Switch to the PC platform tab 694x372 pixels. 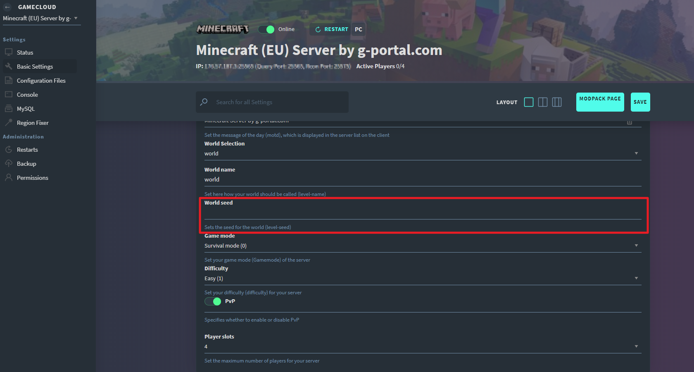358,29
